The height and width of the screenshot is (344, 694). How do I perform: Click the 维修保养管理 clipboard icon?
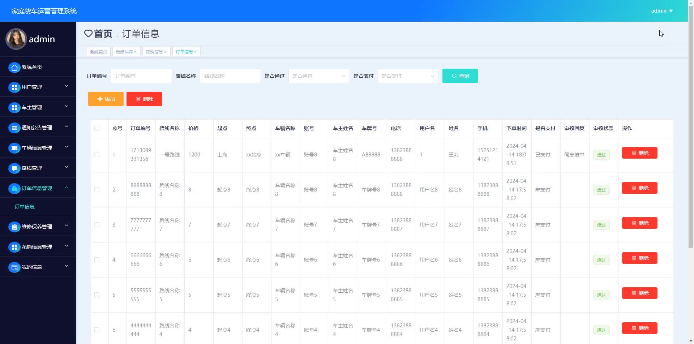[x=14, y=227]
